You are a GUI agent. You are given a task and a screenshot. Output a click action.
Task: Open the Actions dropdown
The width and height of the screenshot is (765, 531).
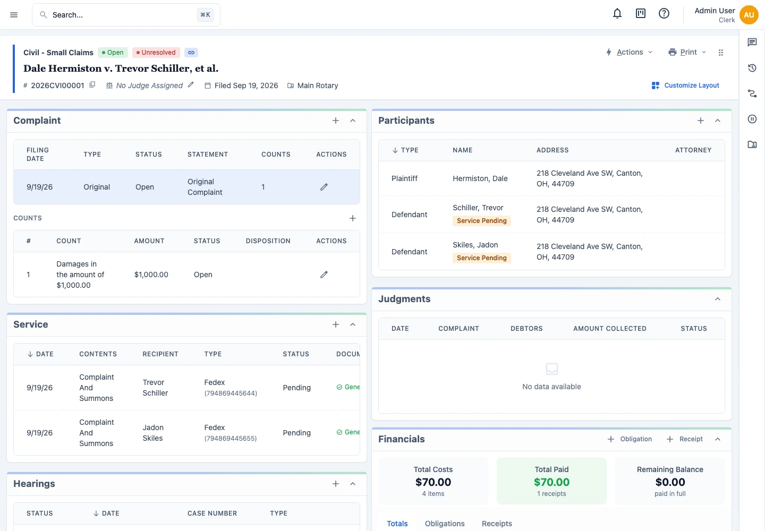click(629, 52)
